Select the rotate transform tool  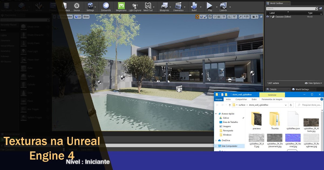[x=201, y=16]
